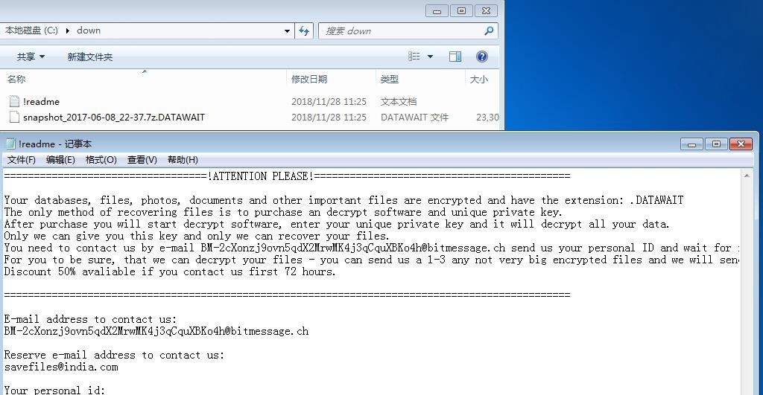Expand the address bar history dropdown
This screenshot has width=763, height=395.
tap(287, 30)
